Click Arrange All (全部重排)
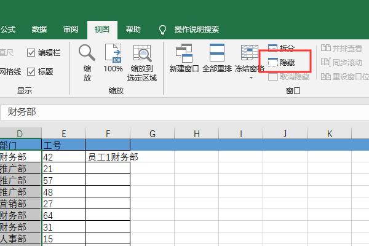 (x=216, y=58)
